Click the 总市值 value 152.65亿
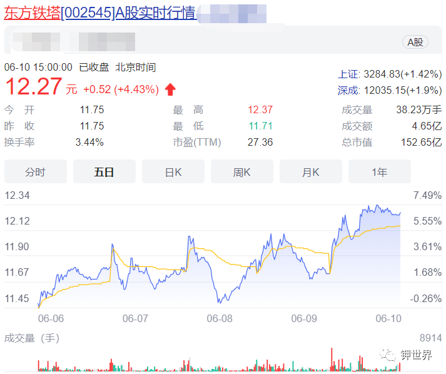Viewport: 446px width, 374px height. [x=422, y=142]
